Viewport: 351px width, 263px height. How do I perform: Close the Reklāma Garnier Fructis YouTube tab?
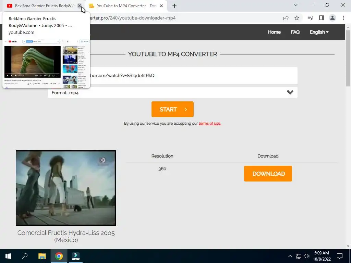(80, 6)
